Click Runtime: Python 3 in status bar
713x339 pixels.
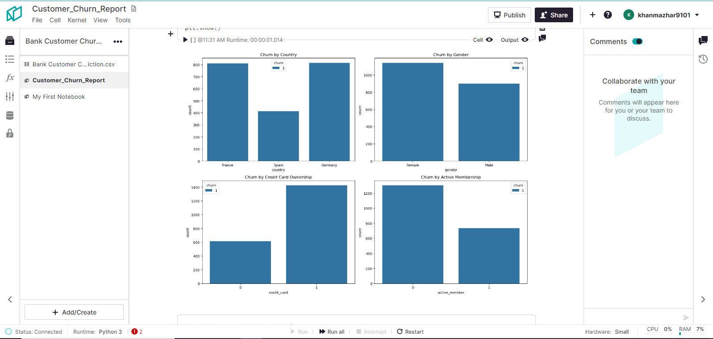click(98, 331)
